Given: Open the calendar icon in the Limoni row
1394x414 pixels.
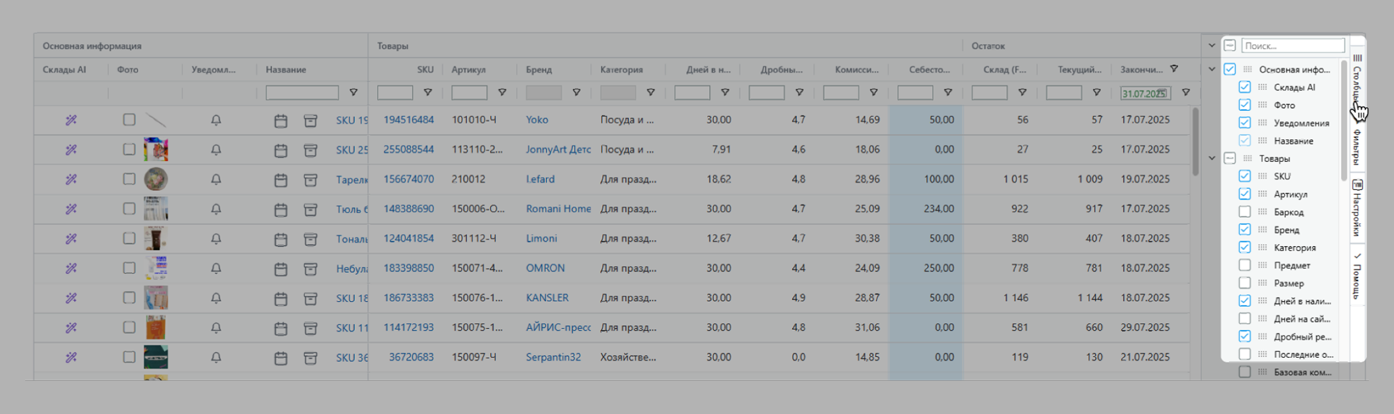Looking at the screenshot, I should pyautogui.click(x=280, y=239).
